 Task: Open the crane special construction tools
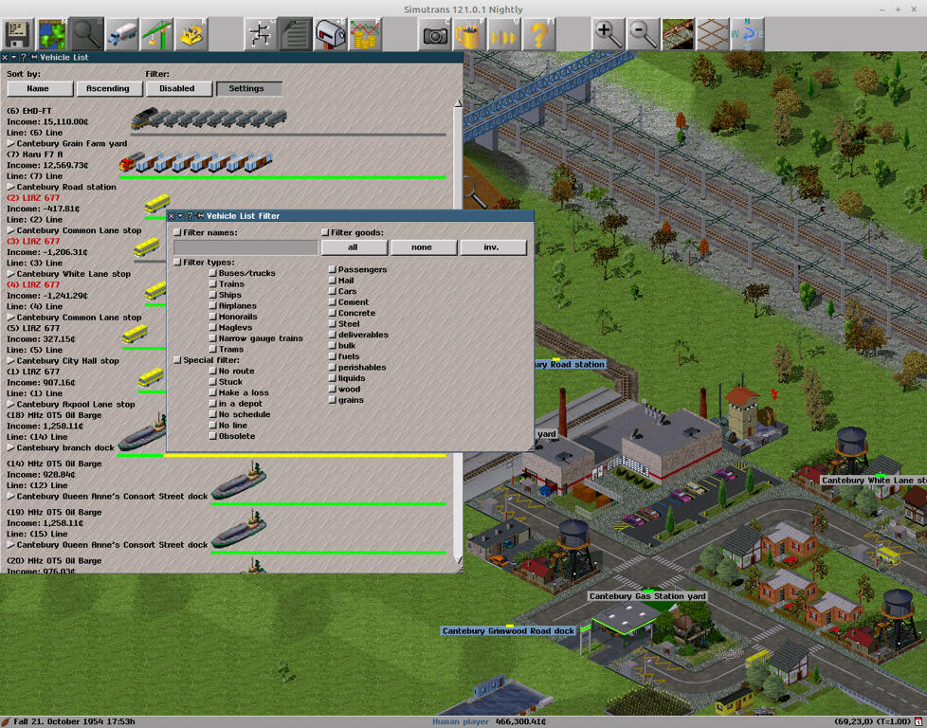156,35
